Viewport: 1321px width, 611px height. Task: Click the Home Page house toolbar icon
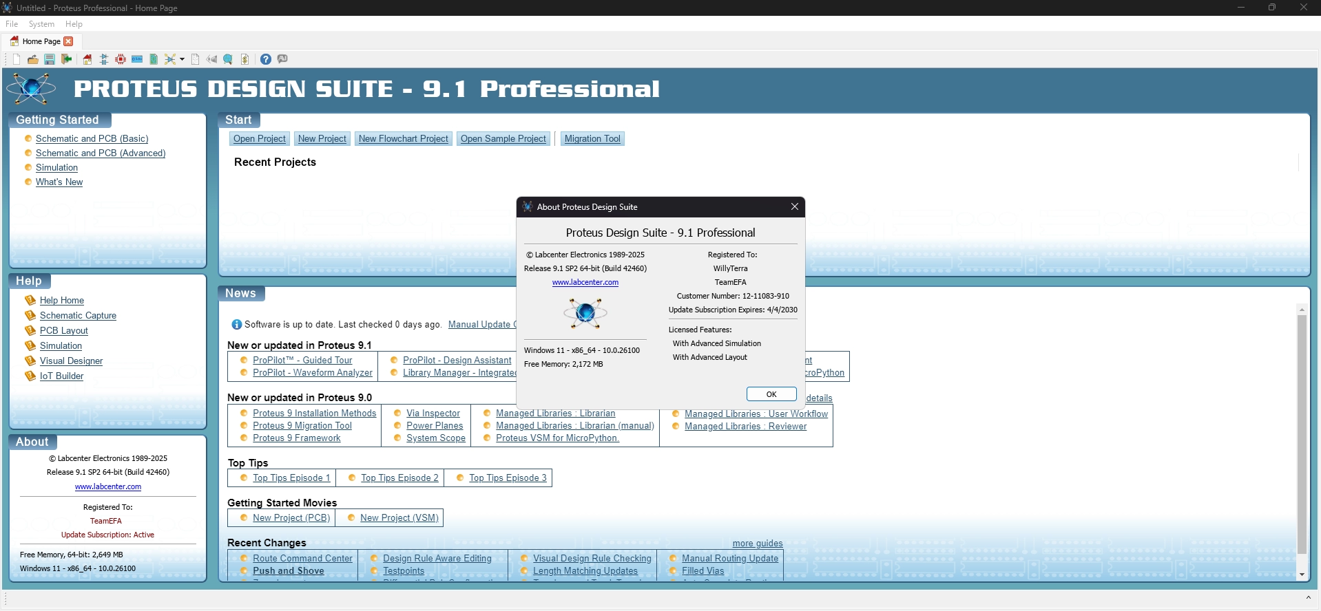(87, 59)
